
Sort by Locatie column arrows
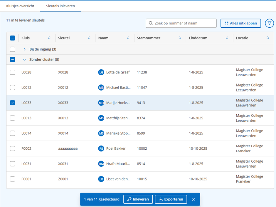267,38
